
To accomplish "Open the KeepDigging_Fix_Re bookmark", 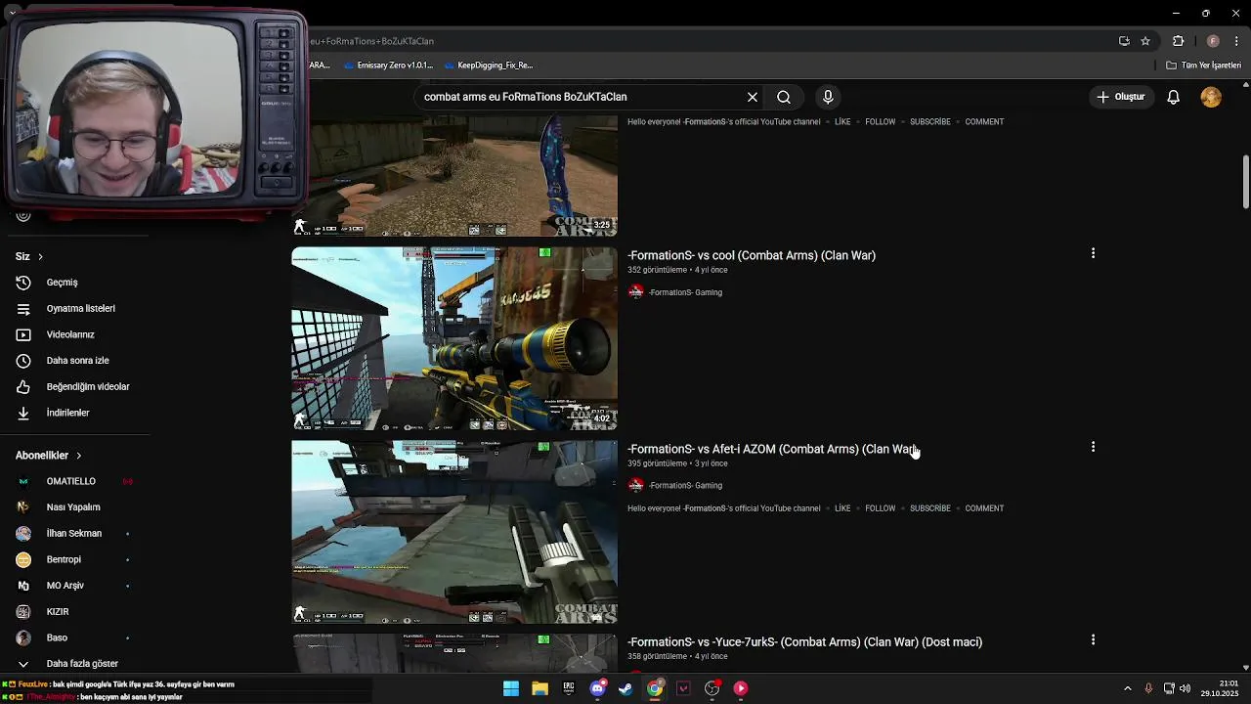I will coord(488,66).
